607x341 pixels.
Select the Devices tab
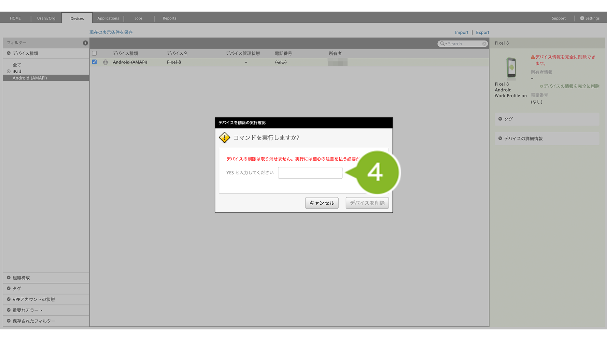[77, 18]
